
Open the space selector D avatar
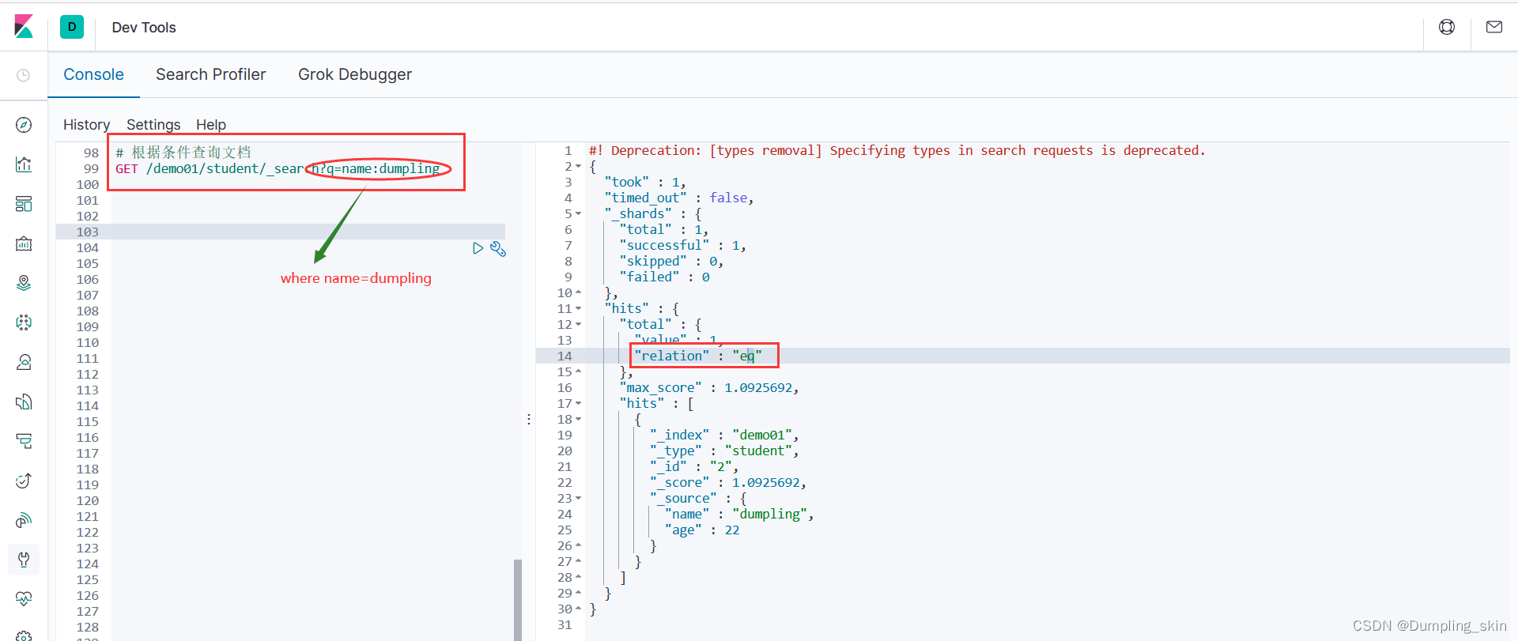coord(72,27)
